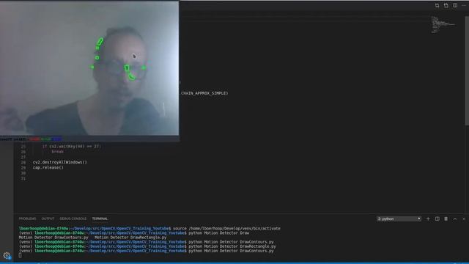Viewport: 469px width, 264px height.
Task: Click the 'CHAIN_APPROX_SIMPLE)' code text
Action: coord(204,93)
